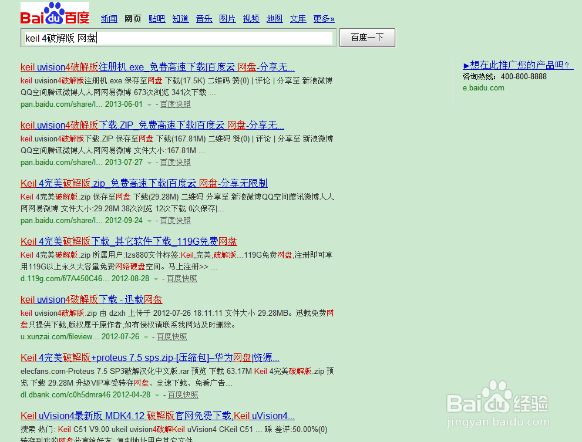The width and height of the screenshot is (582, 442).
Task: Select the 网页 tab
Action: pos(133,19)
